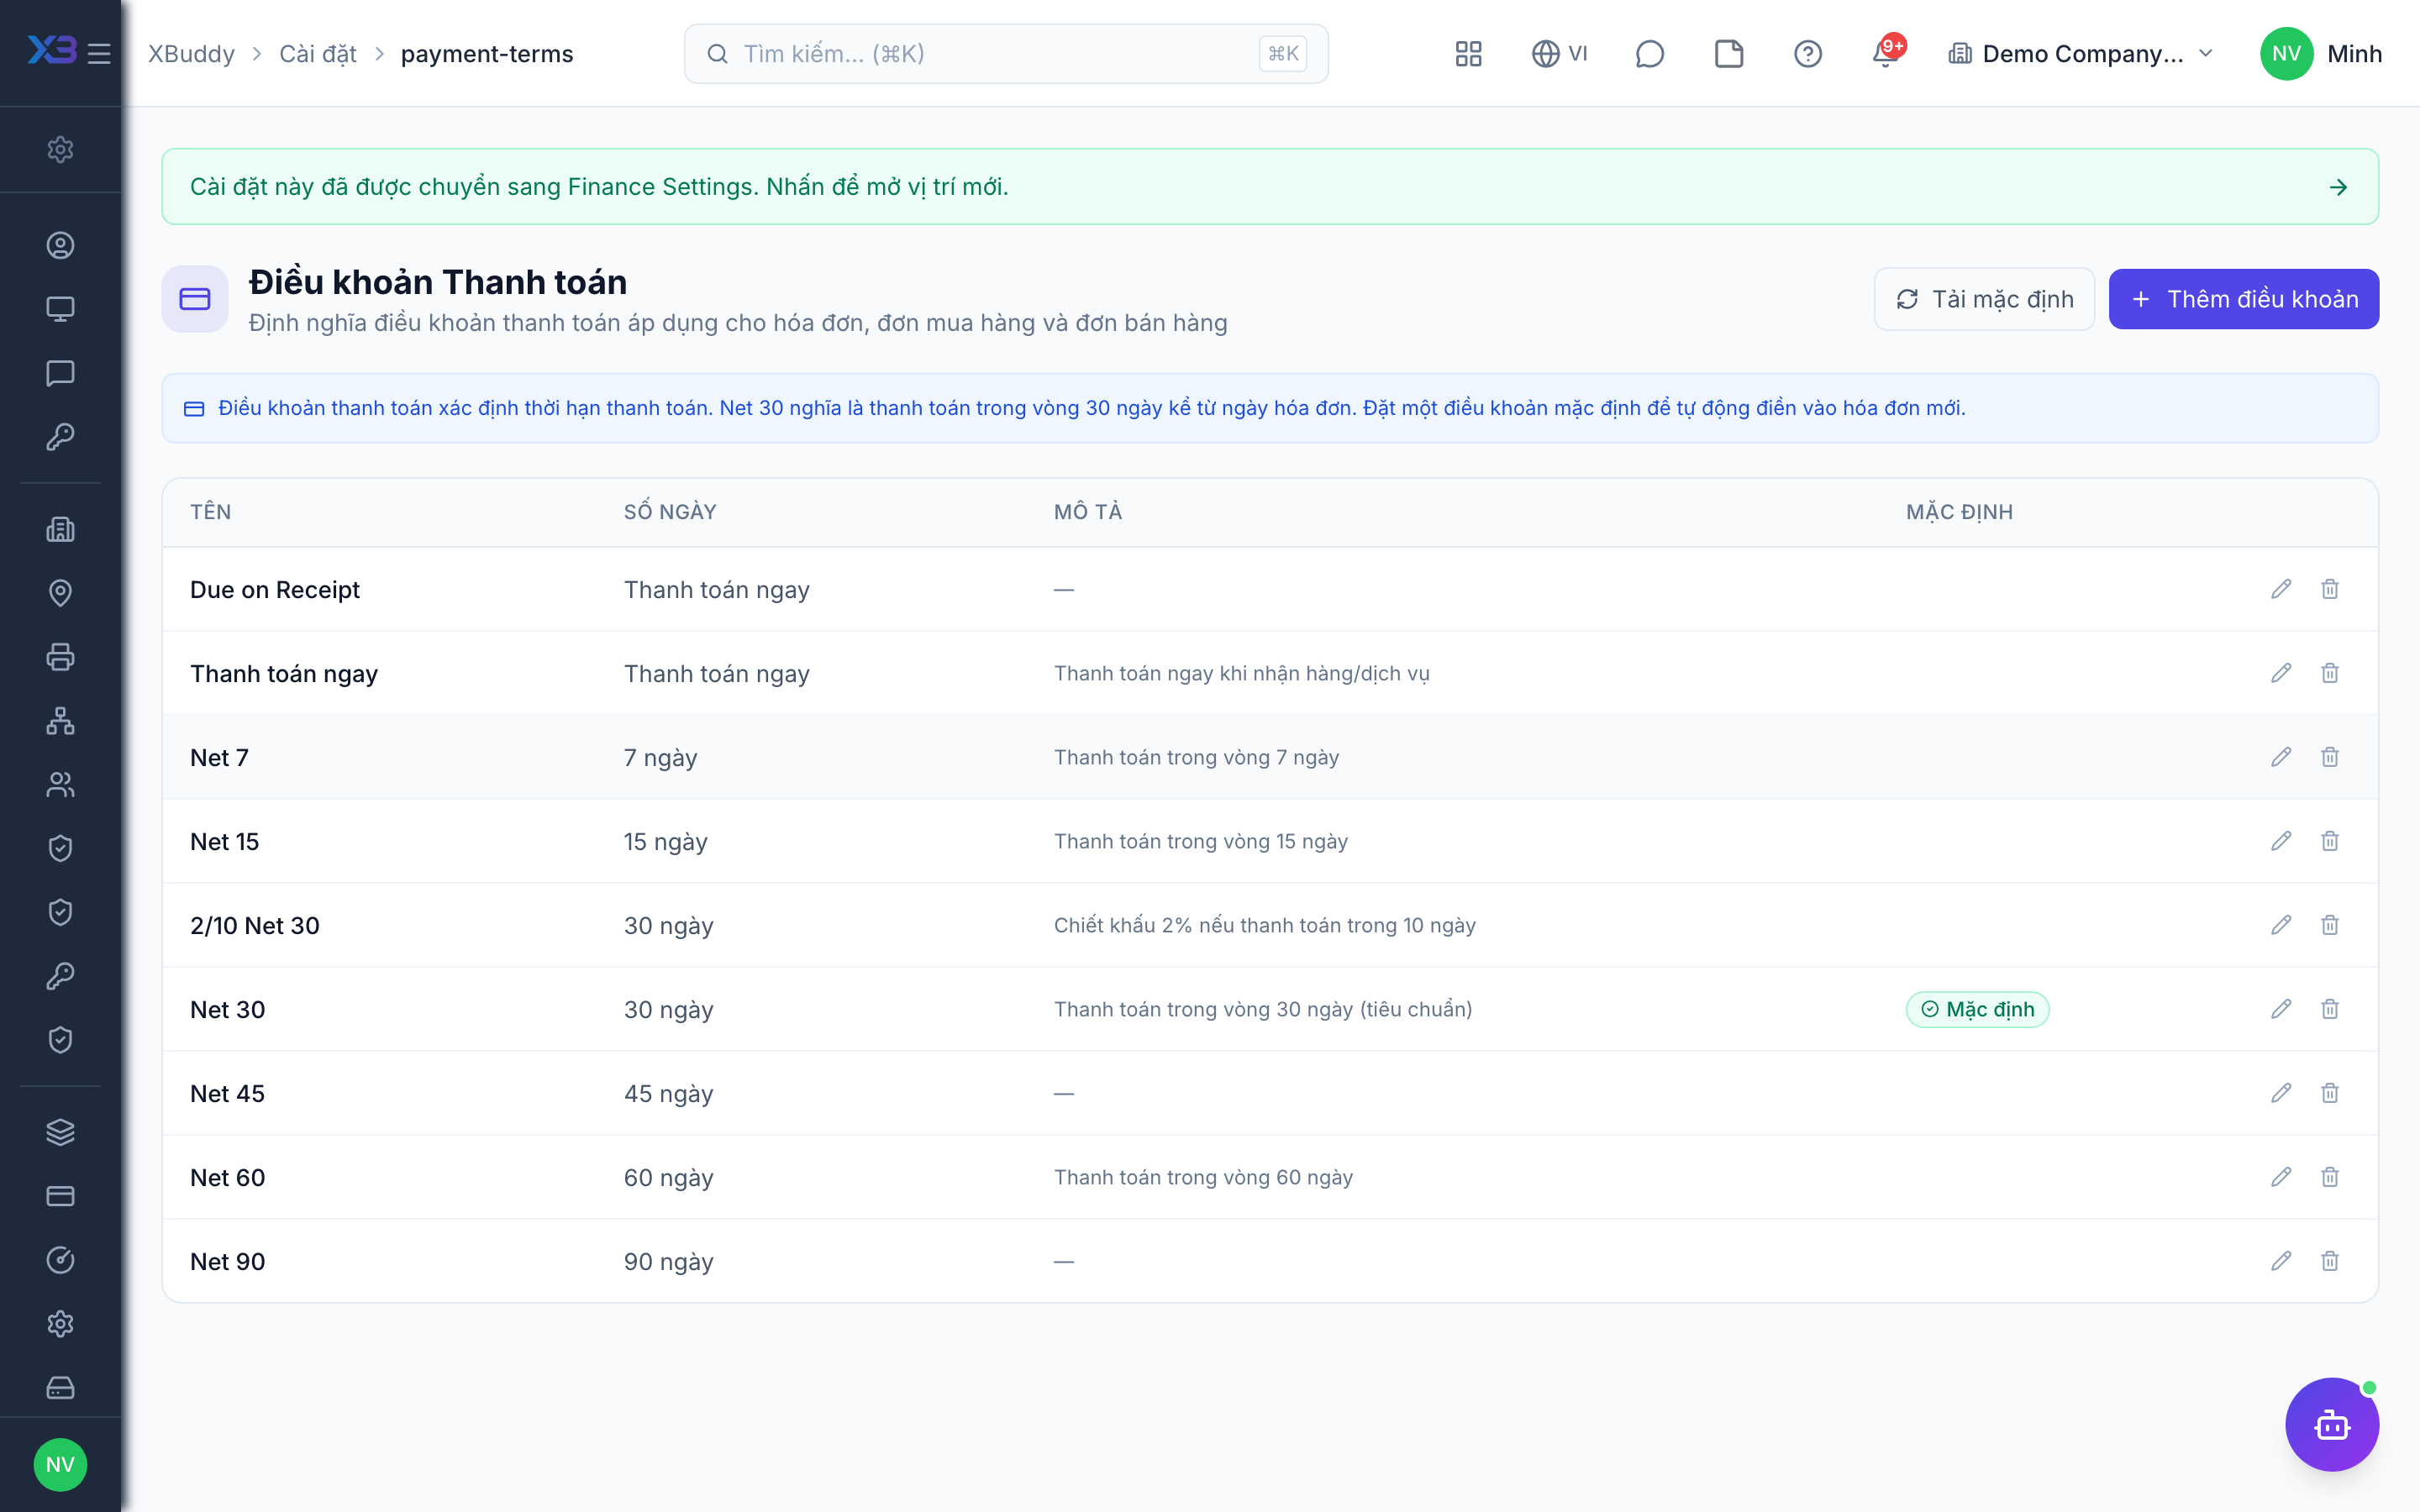2420x1512 pixels.
Task: Open the org-chart network sidebar icon
Action: [60, 721]
